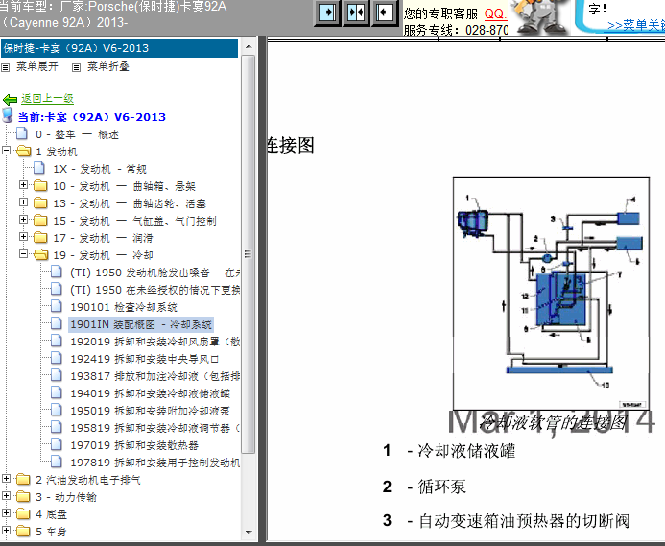The width and height of the screenshot is (665, 546).
Task: Click the diagram caption 冷却液软管的连接图
Action: 554,422
